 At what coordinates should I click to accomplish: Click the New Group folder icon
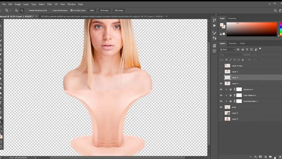270,157
